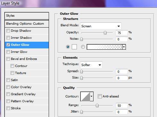The height and width of the screenshot is (117, 157).
Task: Select the Pattern Overlay style label
Action: [x=22, y=101]
